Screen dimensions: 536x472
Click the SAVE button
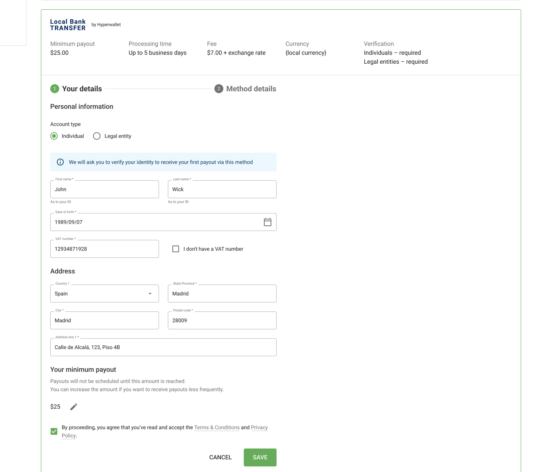[x=260, y=457]
